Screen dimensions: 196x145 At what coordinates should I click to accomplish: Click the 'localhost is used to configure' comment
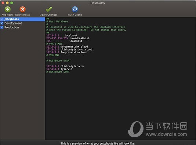[x=86, y=27]
